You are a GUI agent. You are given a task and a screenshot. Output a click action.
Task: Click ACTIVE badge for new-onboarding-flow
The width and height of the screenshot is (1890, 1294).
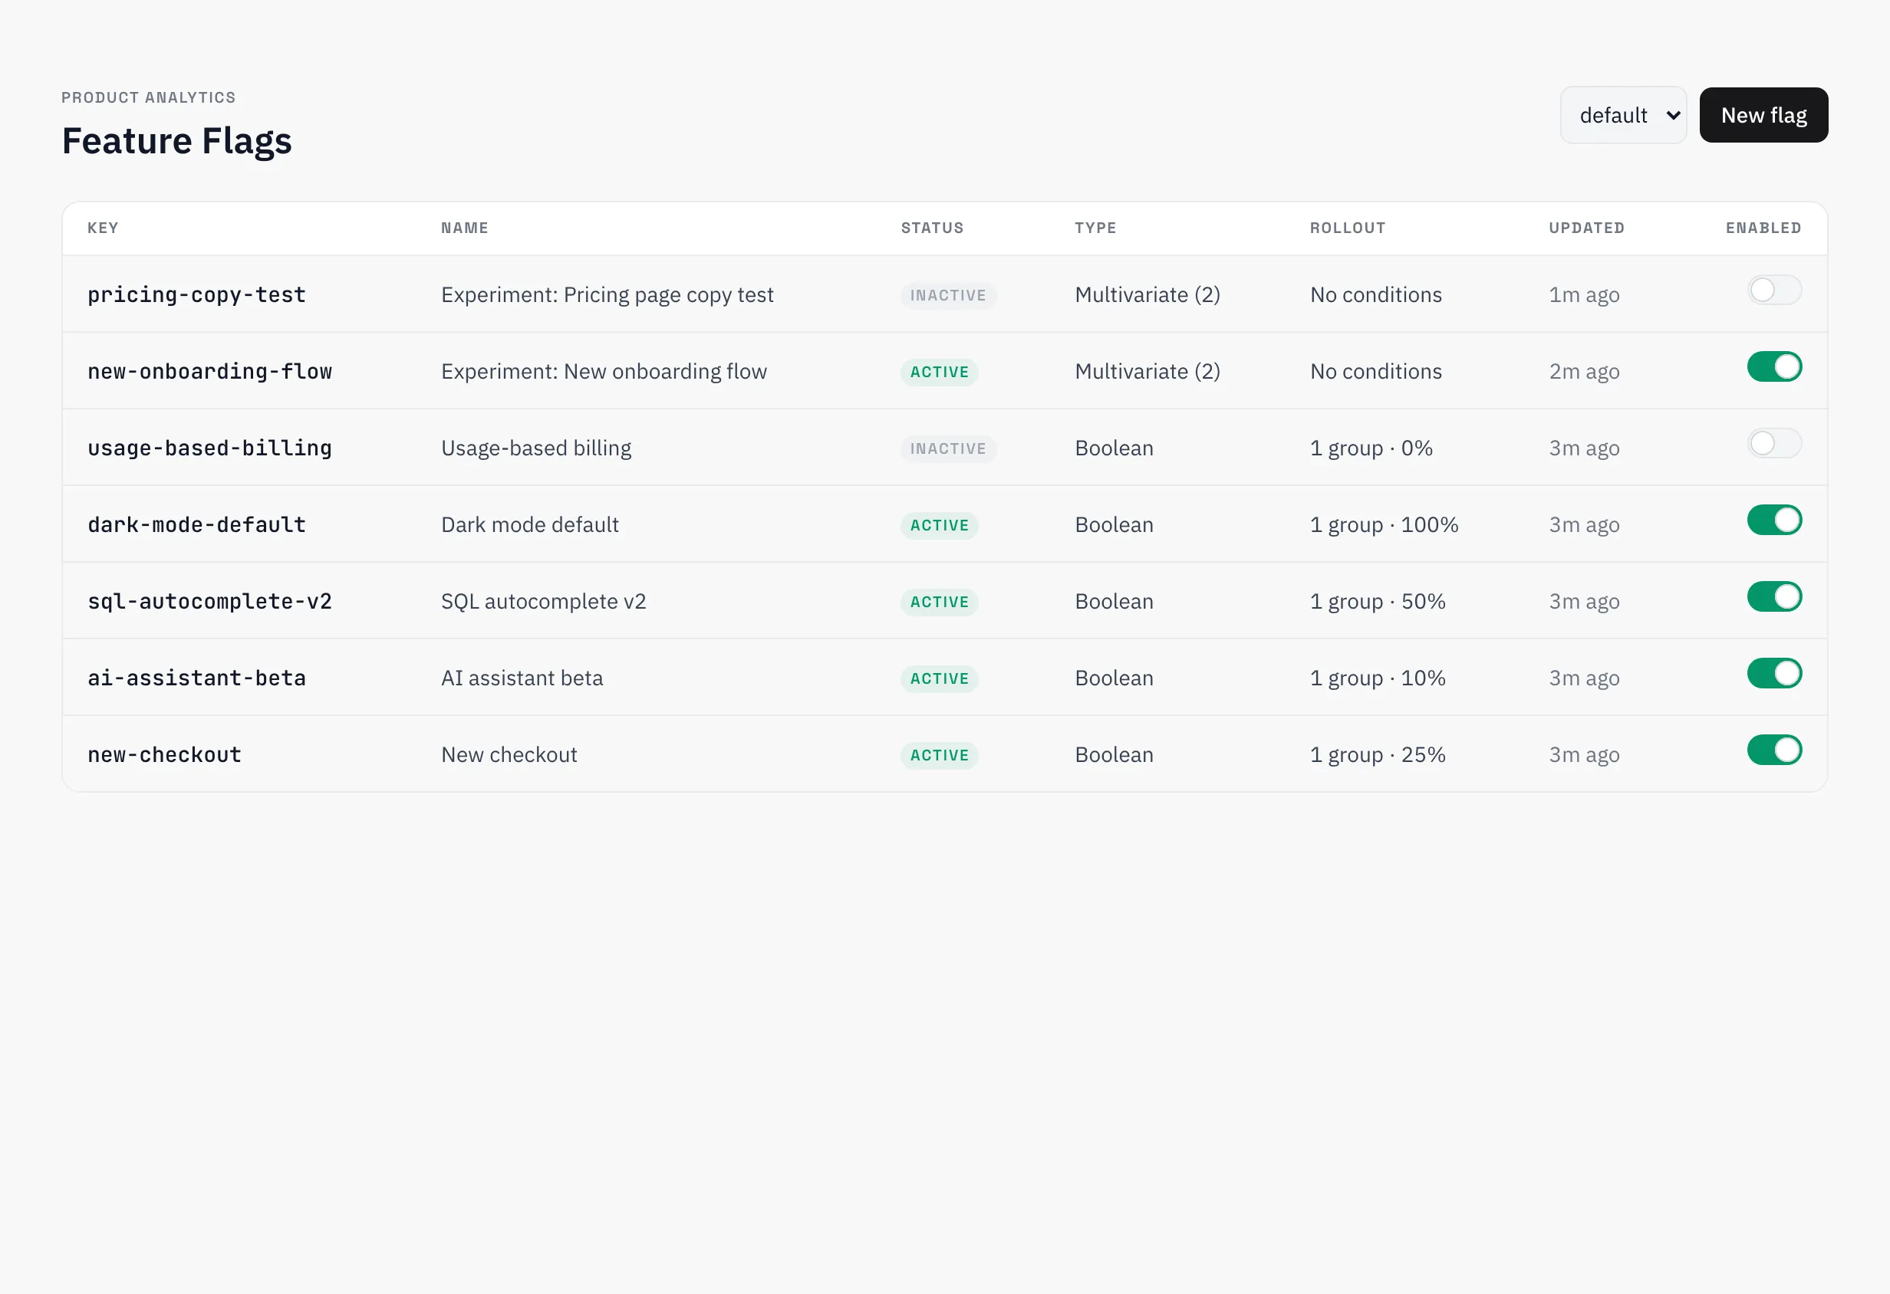coord(940,373)
